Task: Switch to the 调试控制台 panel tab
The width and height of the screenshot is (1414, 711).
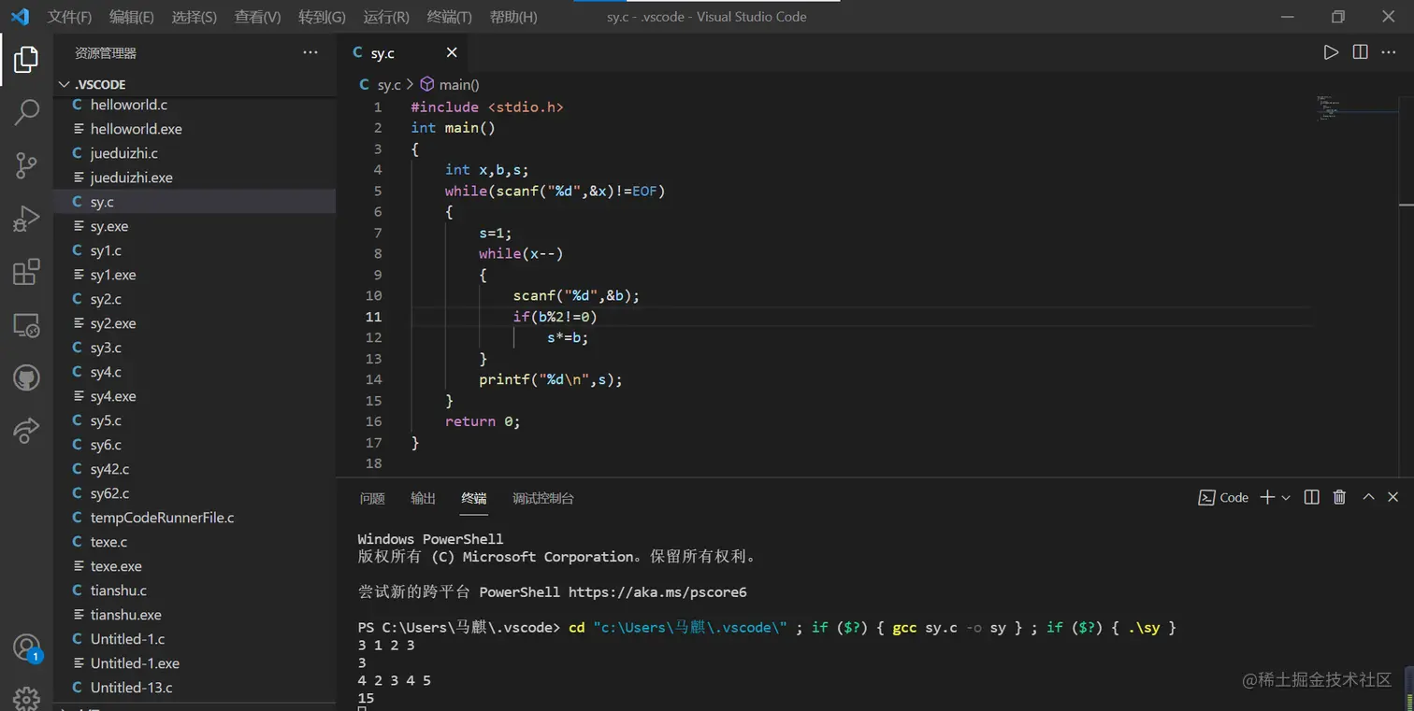Action: click(x=543, y=498)
